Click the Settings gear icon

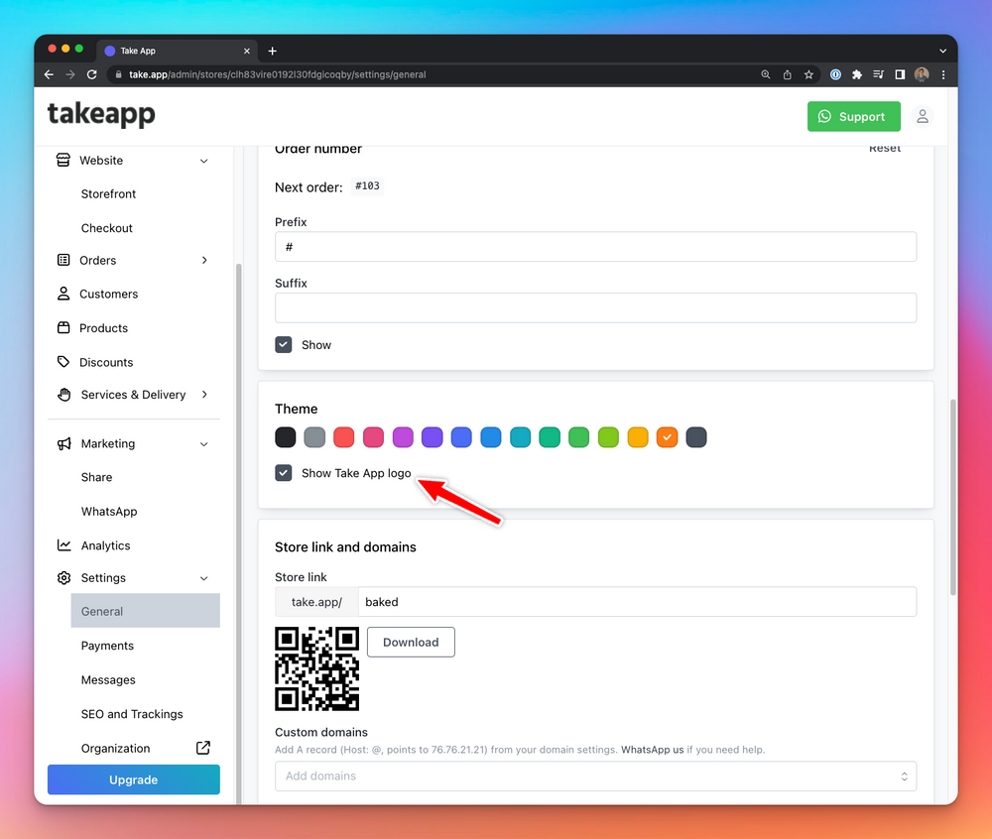coord(63,578)
